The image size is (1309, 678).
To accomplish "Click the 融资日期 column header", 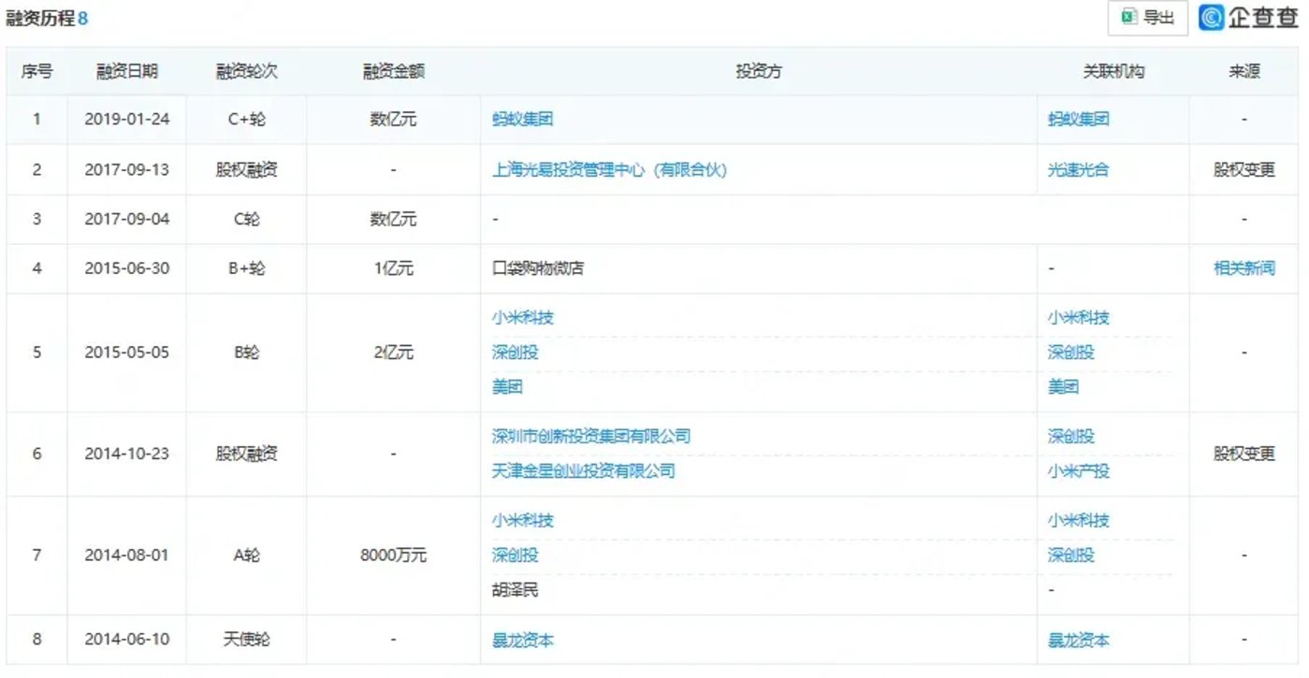I will coord(126,72).
